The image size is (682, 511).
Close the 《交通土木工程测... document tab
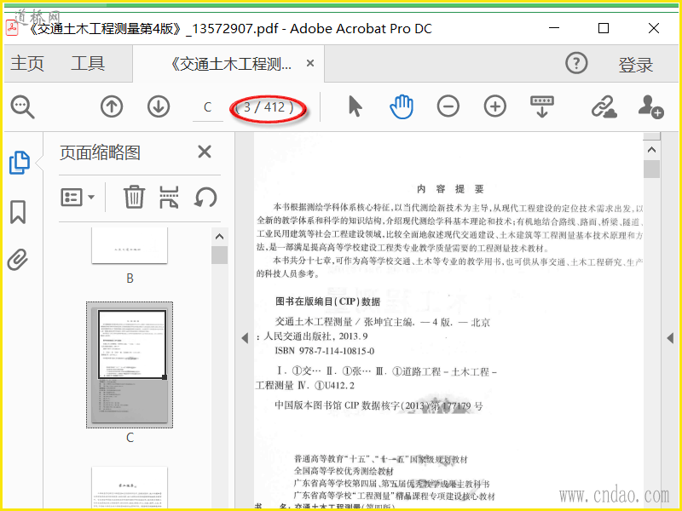click(310, 63)
